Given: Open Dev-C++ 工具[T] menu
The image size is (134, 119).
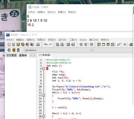Looking at the screenshot, I should coord(73,40).
